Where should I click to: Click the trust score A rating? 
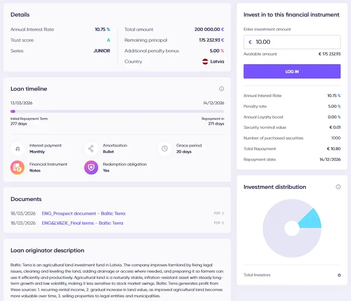tap(108, 40)
